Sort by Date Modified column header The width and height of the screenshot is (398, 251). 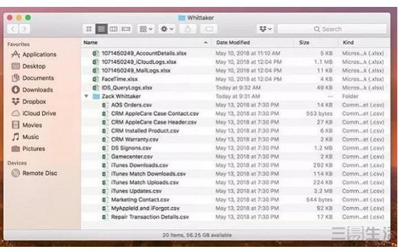[253, 42]
